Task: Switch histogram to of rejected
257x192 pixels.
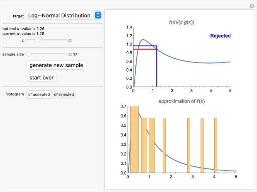Action: (64, 94)
